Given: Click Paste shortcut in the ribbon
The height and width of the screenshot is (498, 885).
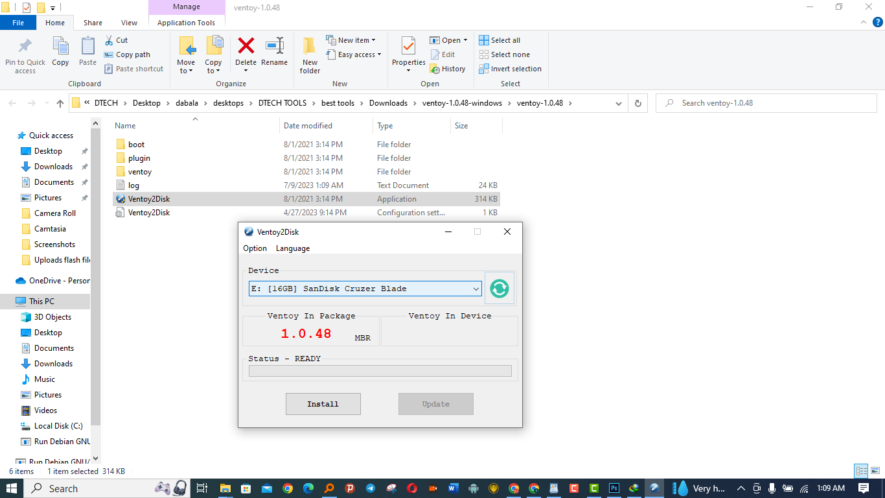Looking at the screenshot, I should pos(133,69).
